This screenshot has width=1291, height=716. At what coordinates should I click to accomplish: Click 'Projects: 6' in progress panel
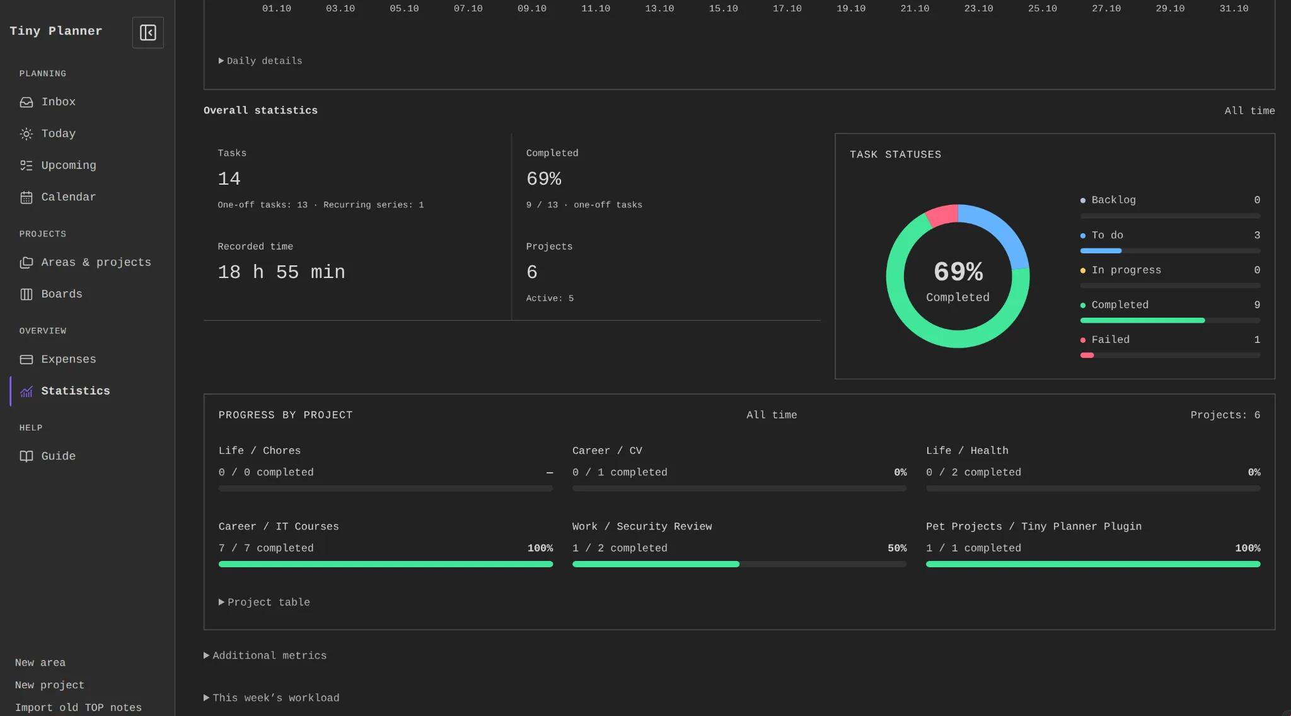tap(1225, 415)
